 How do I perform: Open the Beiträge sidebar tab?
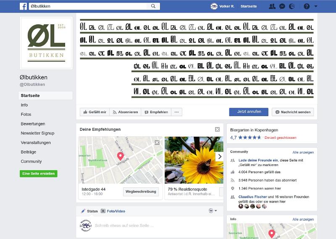pos(29,152)
